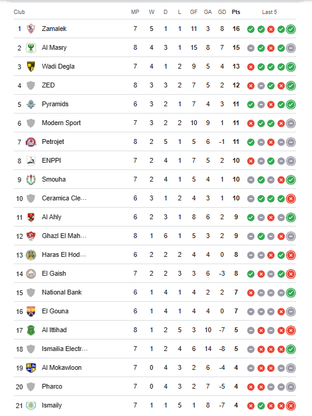Select the MP column header
This screenshot has height=416, width=312.
click(135, 12)
